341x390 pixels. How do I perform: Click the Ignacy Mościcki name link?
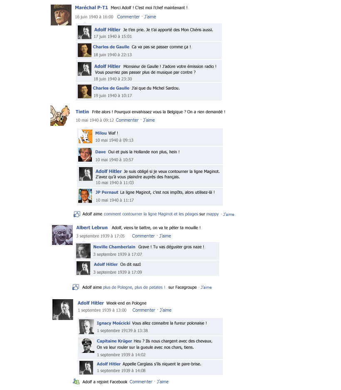(114, 323)
